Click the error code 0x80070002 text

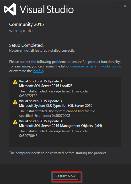[61, 116]
